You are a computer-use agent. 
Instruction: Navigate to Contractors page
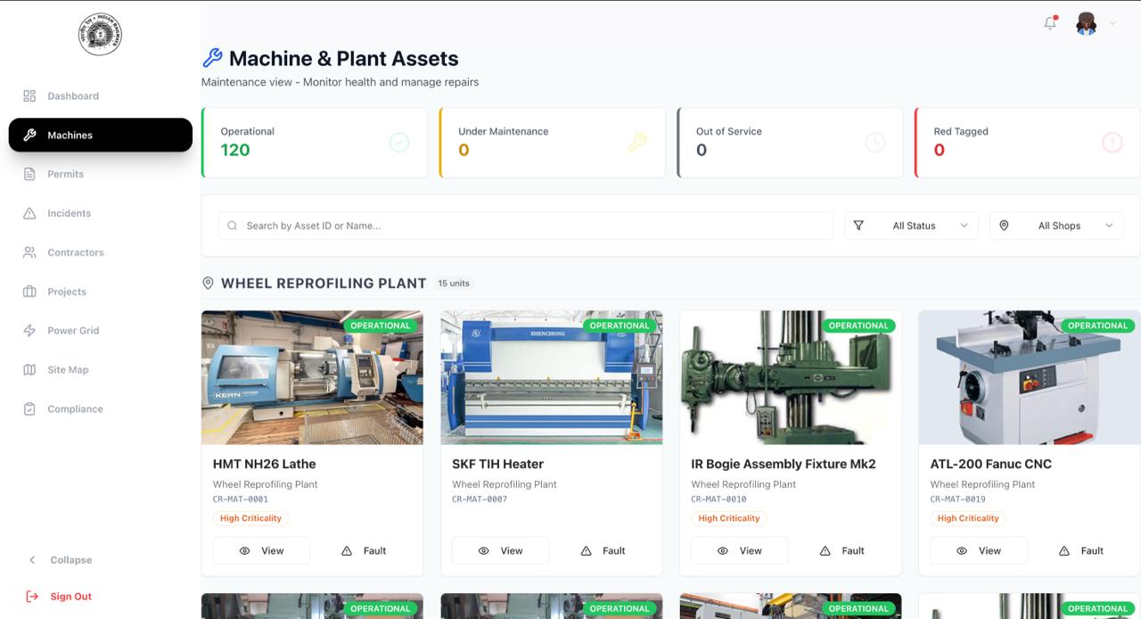pyautogui.click(x=100, y=252)
